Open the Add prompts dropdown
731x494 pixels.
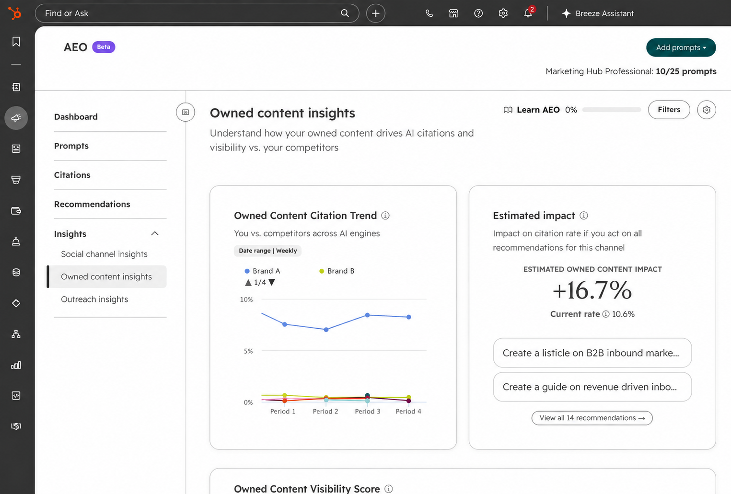pos(681,47)
